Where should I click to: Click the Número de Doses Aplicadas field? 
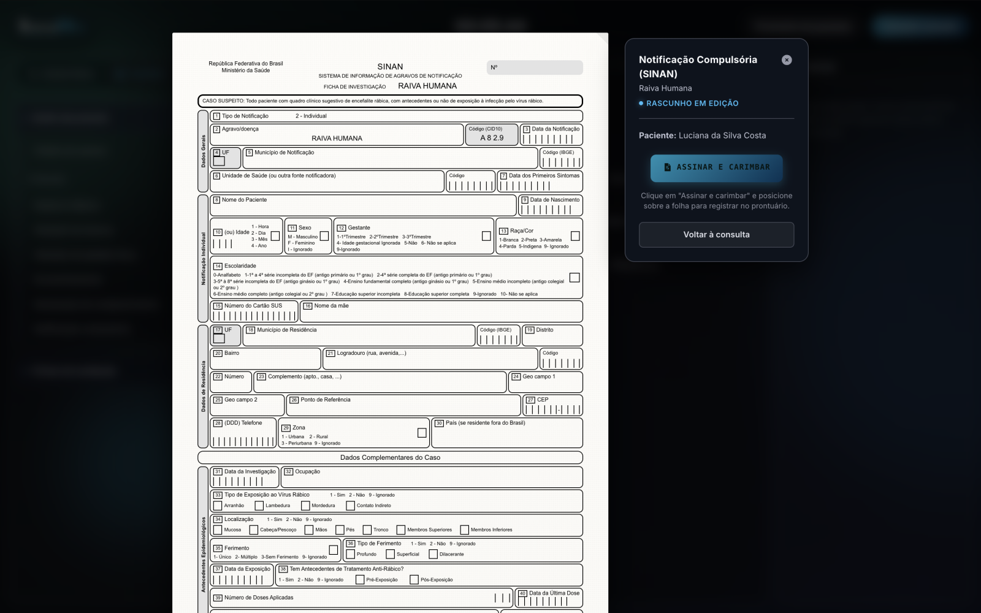pyautogui.click(x=361, y=598)
